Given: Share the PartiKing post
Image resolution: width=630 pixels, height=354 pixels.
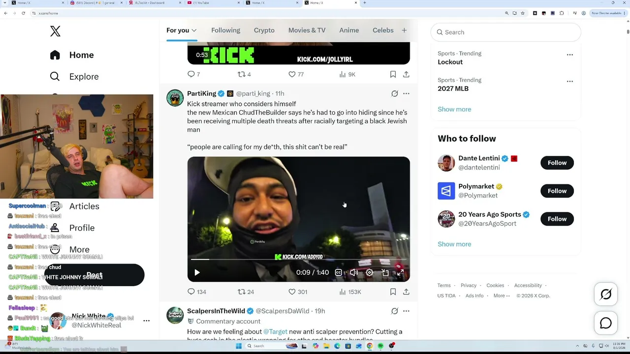Looking at the screenshot, I should pos(406,292).
